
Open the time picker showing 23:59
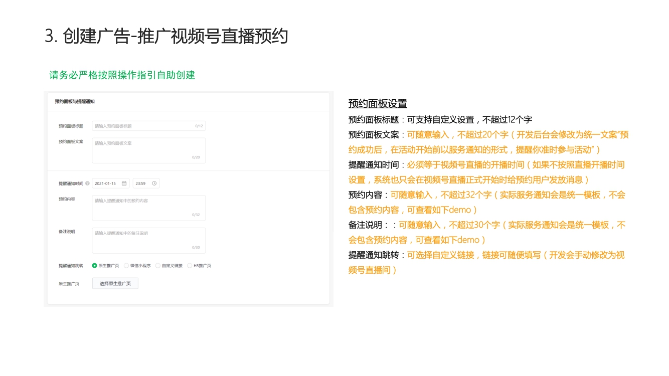(142, 183)
